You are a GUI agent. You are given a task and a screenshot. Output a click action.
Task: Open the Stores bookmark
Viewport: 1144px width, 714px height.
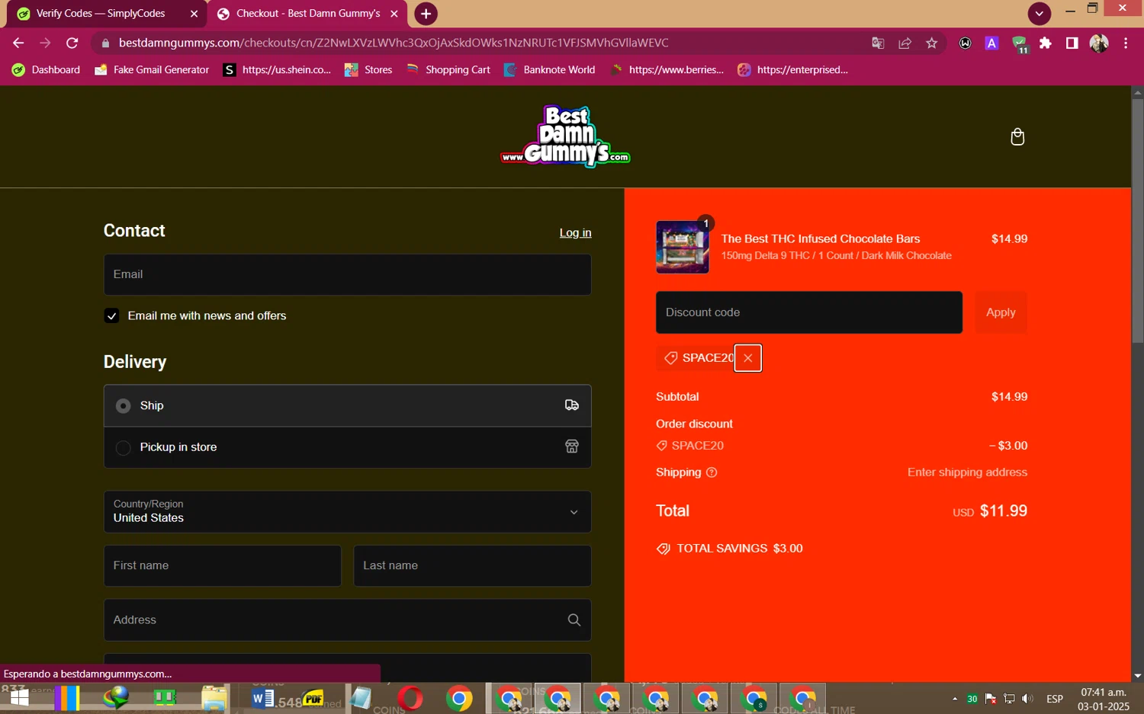[x=368, y=69]
